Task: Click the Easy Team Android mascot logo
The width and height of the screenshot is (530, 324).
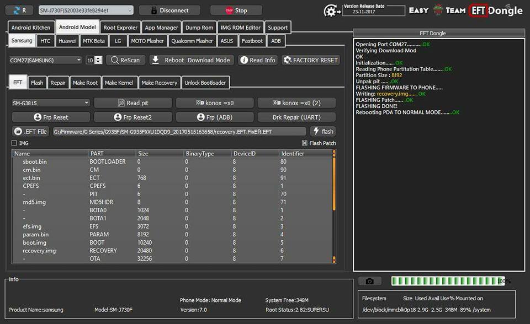Action: click(x=438, y=10)
